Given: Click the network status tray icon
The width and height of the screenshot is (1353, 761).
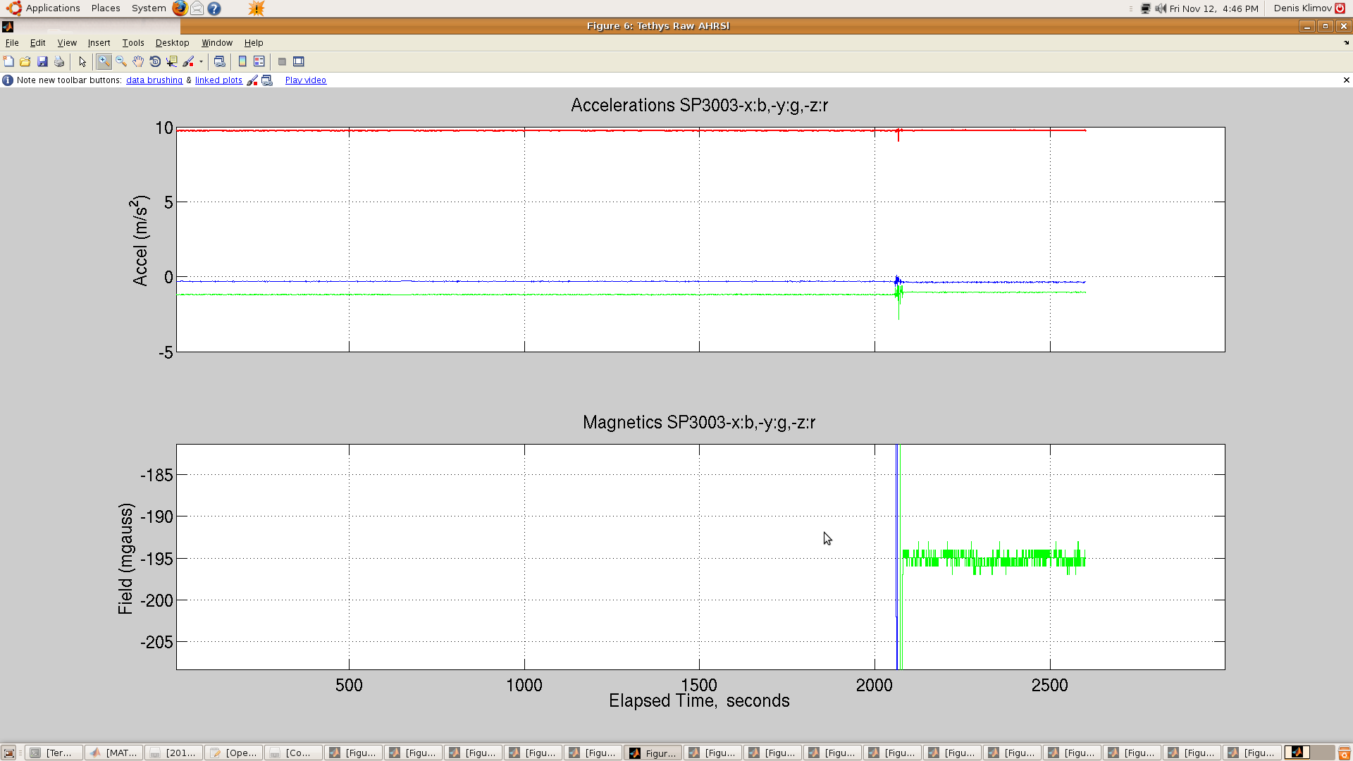Looking at the screenshot, I should pos(1146,8).
